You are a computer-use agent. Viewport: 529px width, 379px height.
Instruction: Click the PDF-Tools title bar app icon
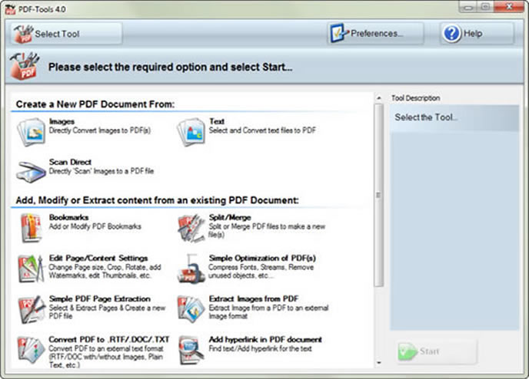pos(10,9)
